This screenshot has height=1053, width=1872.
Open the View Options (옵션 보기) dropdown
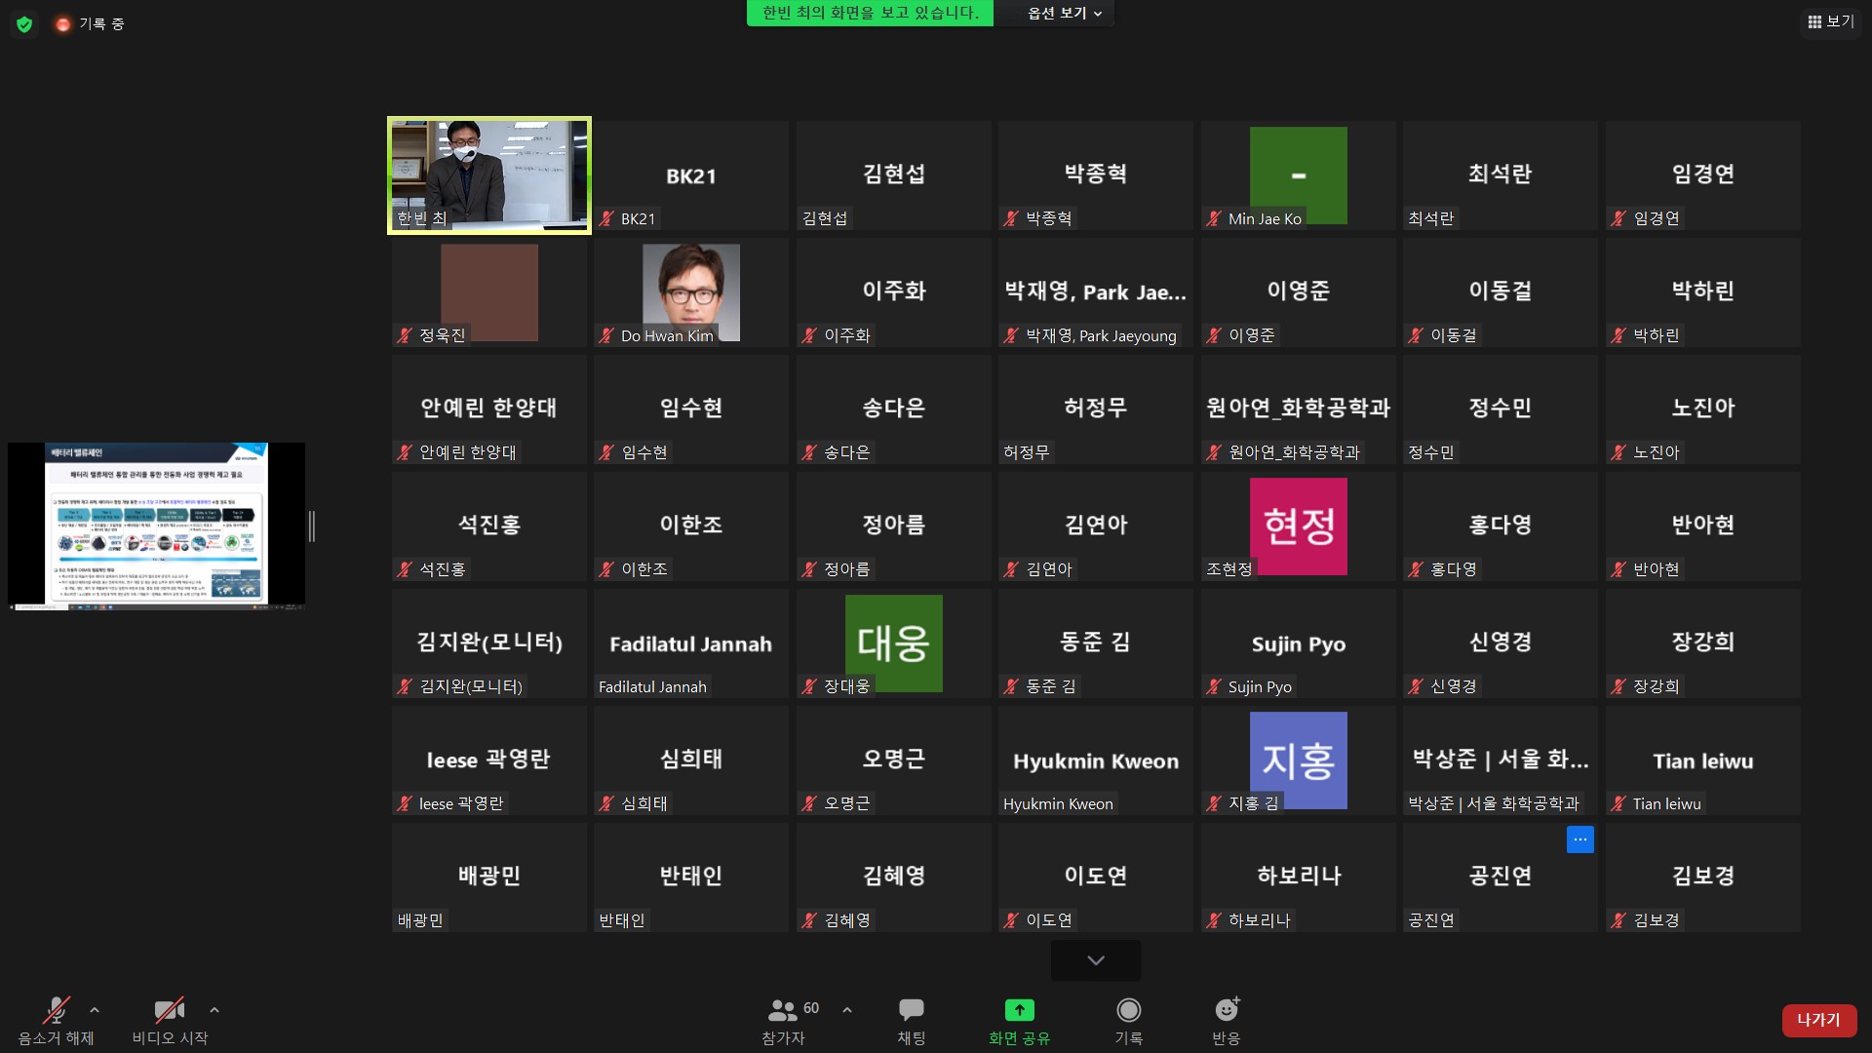[1064, 14]
